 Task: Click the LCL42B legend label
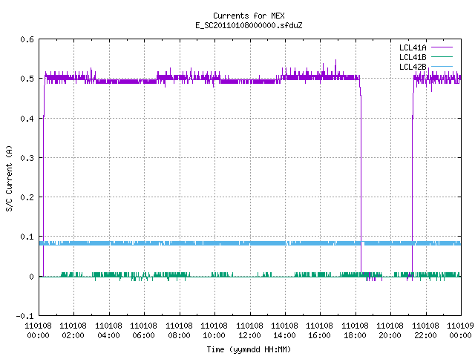[x=413, y=67]
